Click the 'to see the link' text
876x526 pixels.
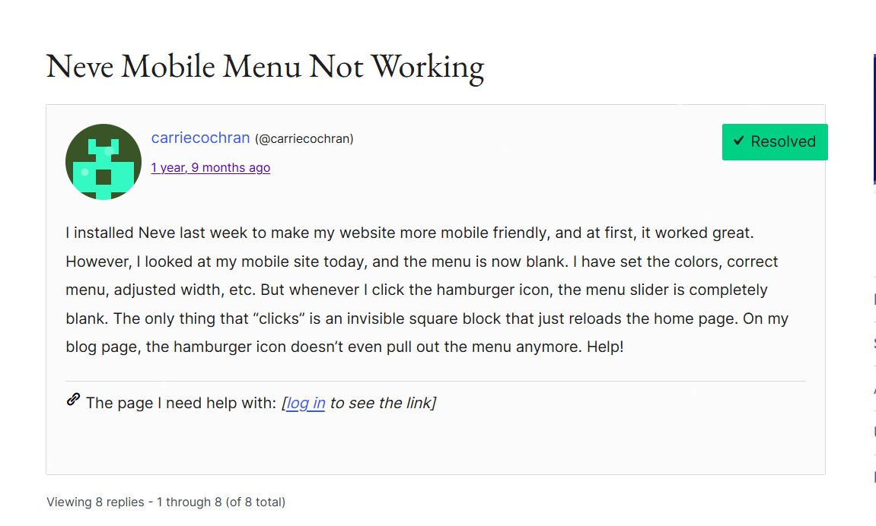[382, 403]
